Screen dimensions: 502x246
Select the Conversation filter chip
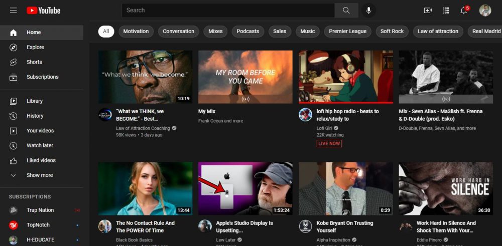click(x=178, y=31)
